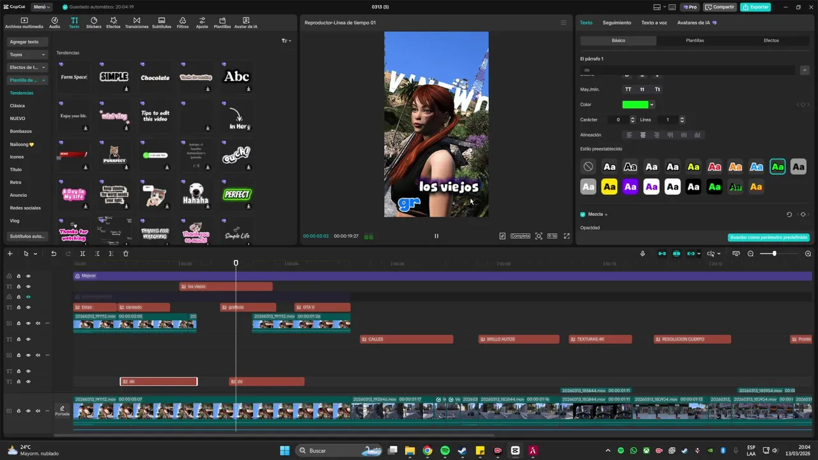This screenshot has height=460, width=818.
Task: Expand the Menú dropdown
Action: pos(42,7)
